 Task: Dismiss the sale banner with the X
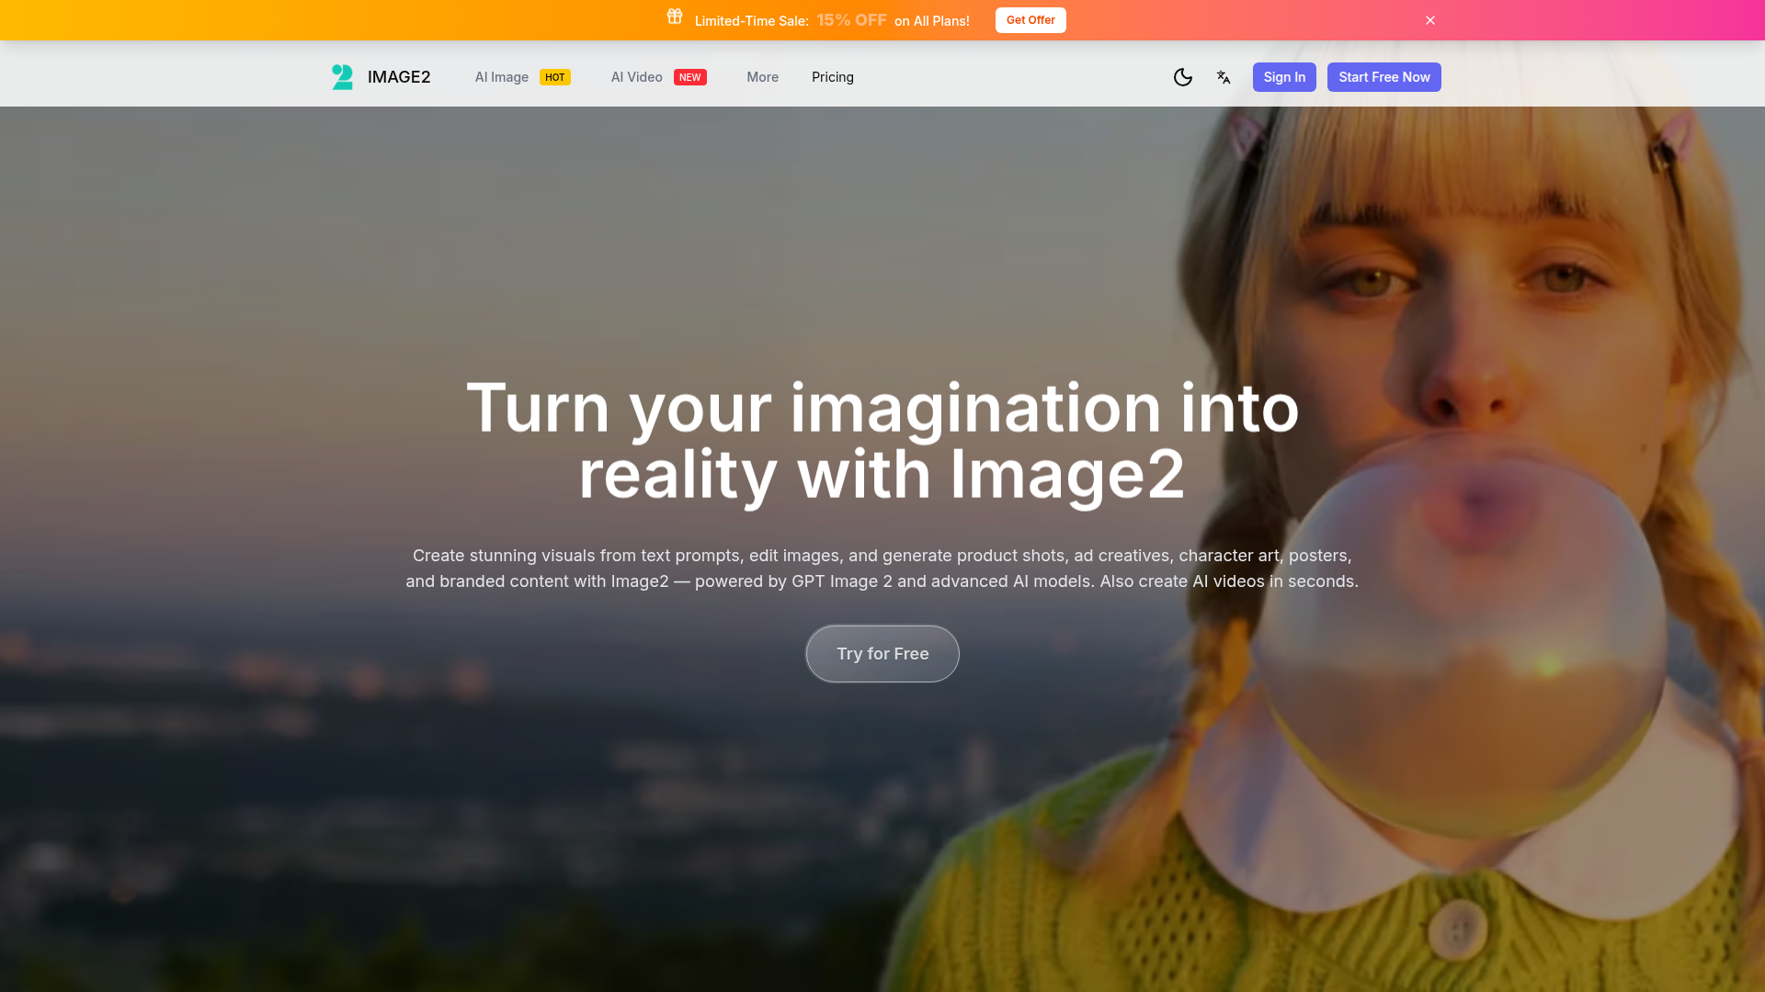[x=1430, y=20]
